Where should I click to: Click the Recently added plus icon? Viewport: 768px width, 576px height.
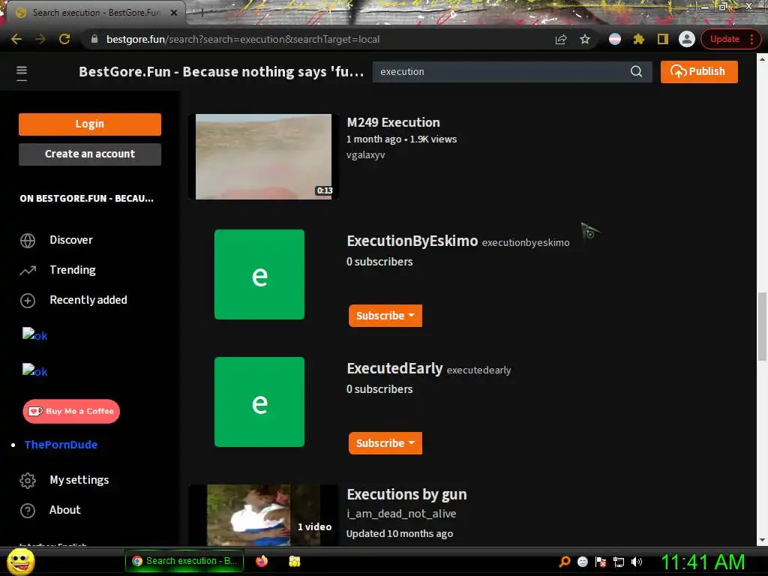pyautogui.click(x=28, y=300)
